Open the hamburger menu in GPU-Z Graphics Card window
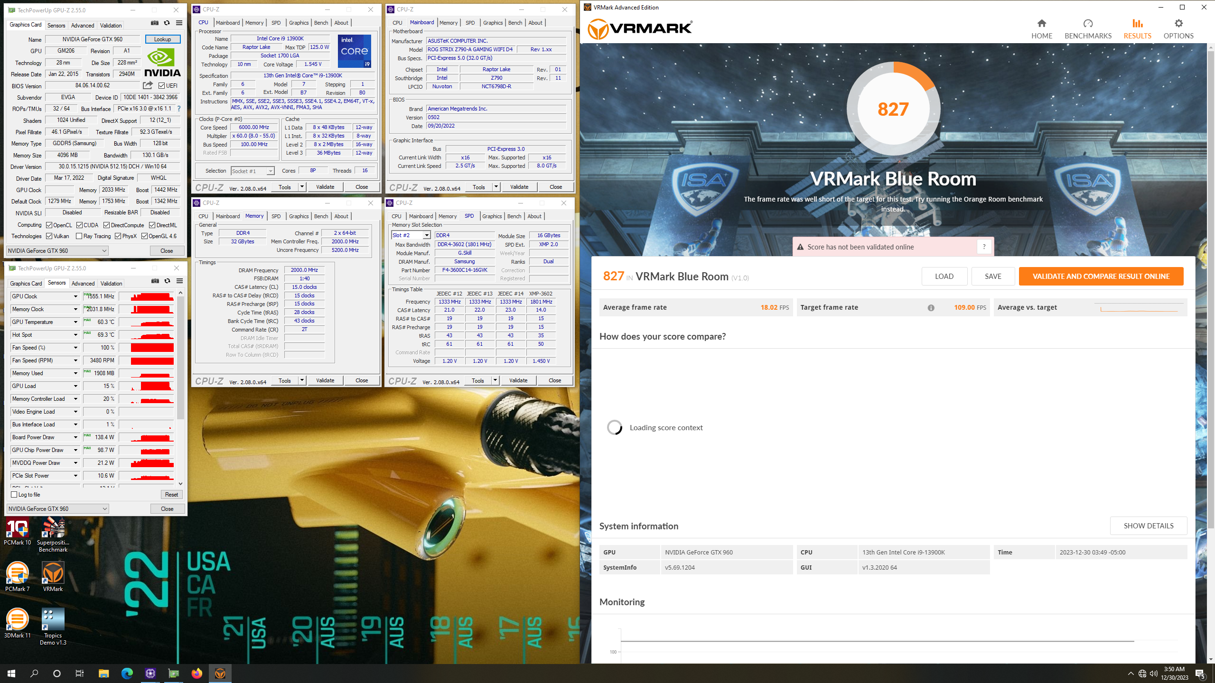The image size is (1215, 683). pos(179,23)
